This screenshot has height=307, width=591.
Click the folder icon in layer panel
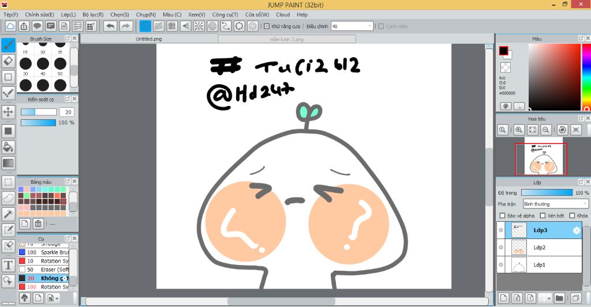click(559, 298)
